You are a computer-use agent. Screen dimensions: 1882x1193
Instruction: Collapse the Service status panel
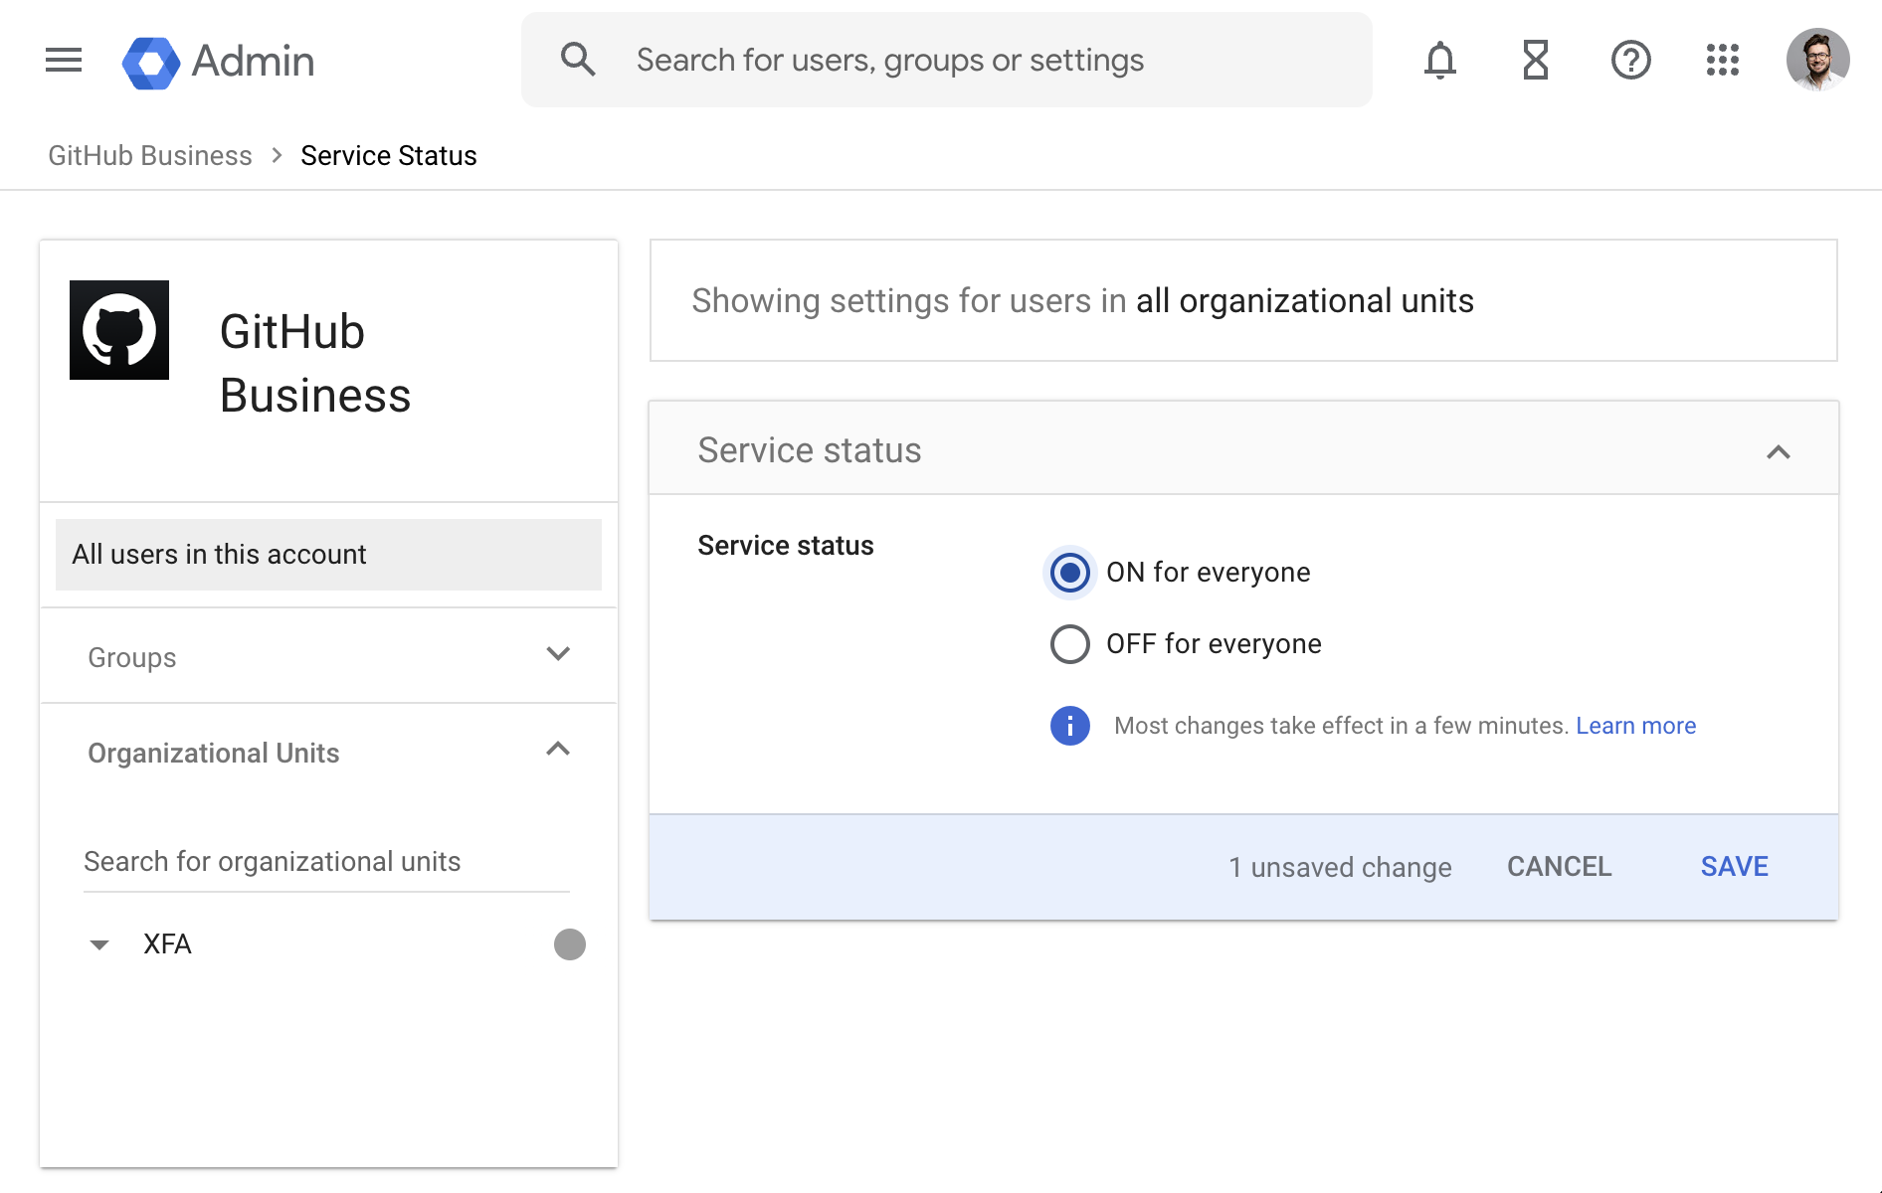click(x=1779, y=452)
